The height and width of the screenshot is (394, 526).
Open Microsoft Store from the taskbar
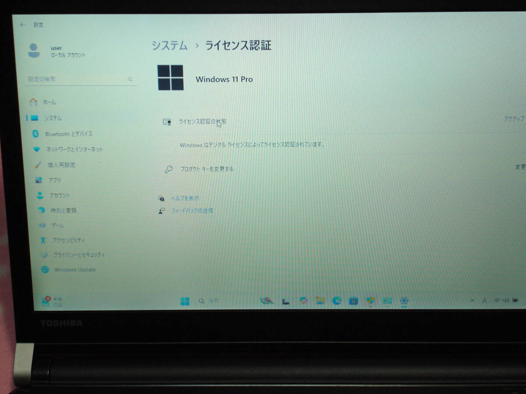pos(354,300)
